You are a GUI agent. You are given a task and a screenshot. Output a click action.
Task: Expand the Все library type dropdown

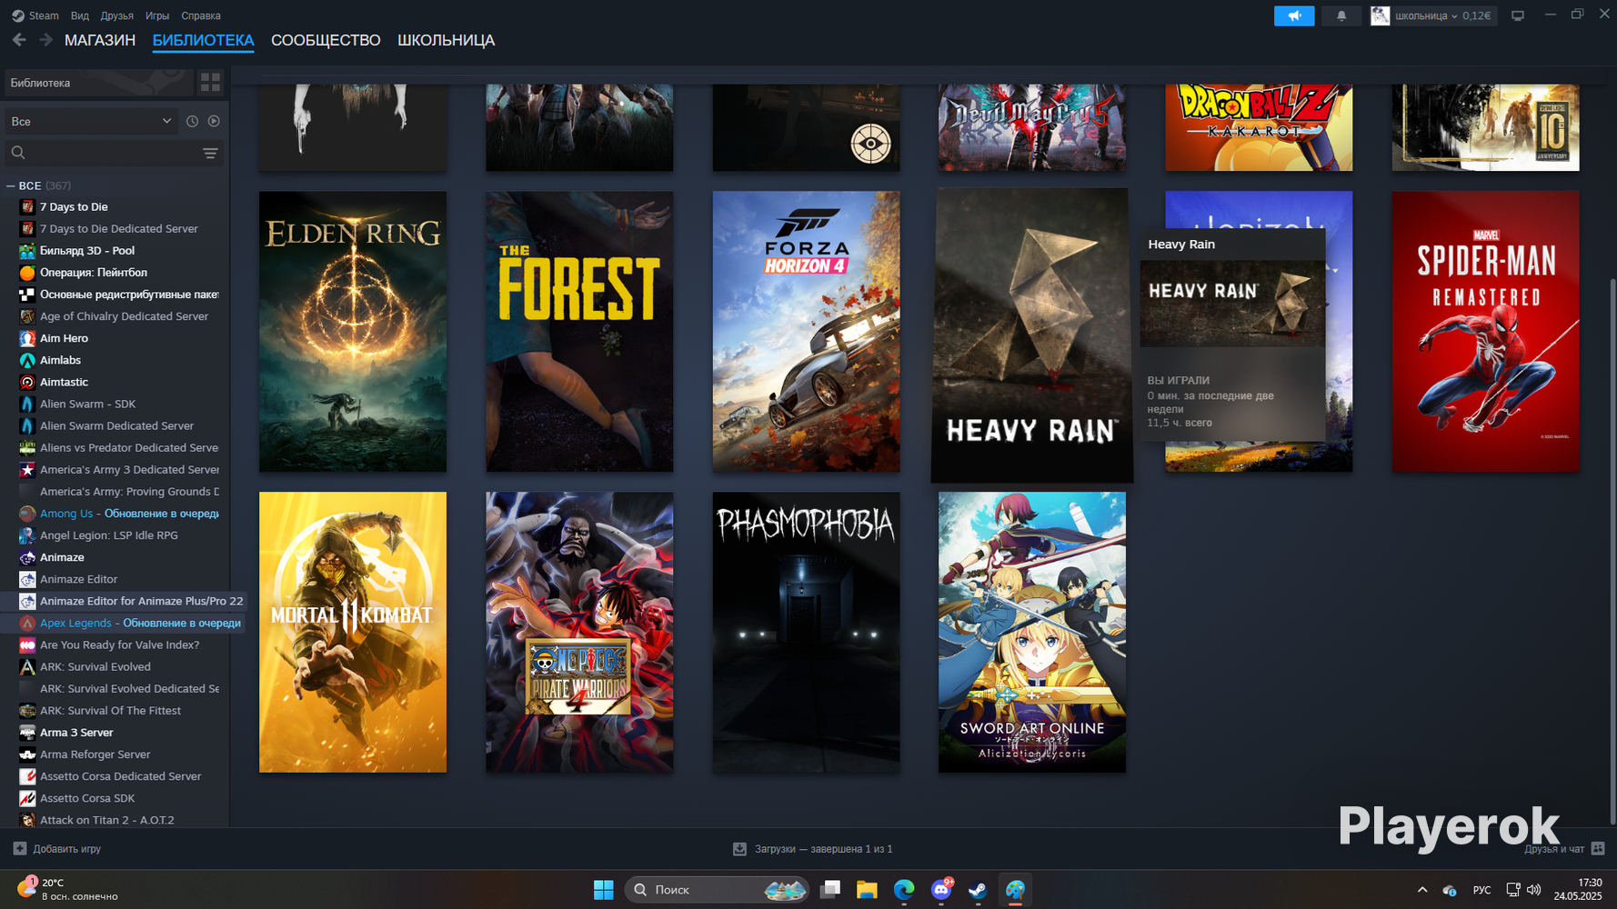(x=90, y=121)
